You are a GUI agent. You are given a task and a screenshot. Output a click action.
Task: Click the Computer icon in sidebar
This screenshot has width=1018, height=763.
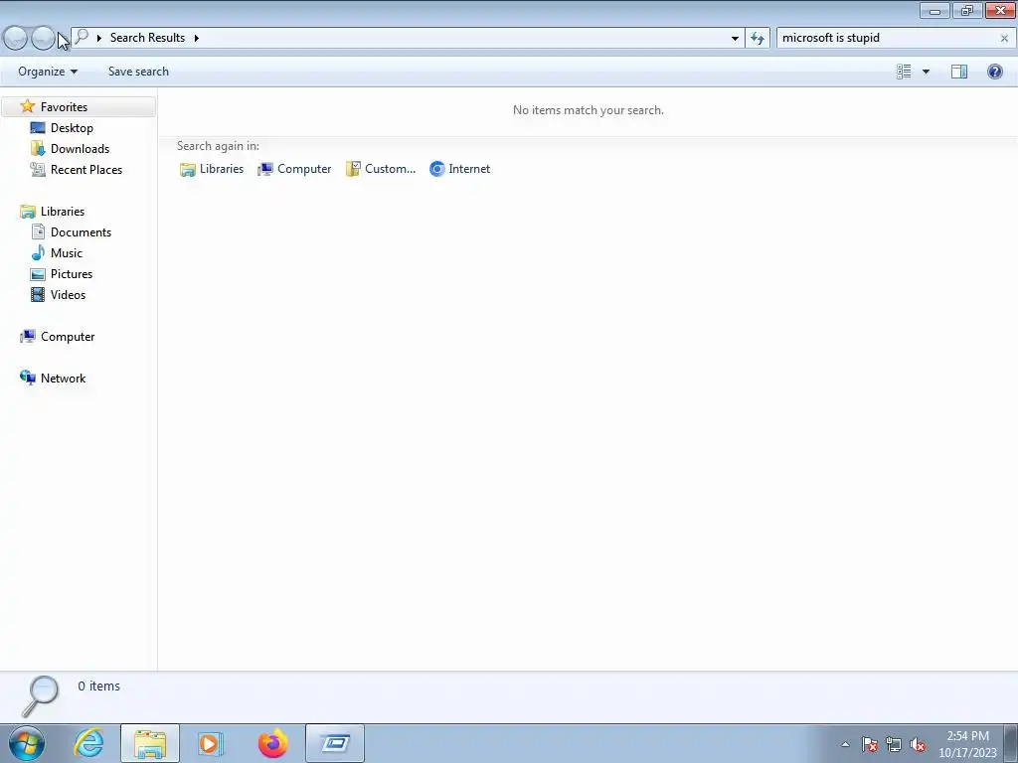coord(27,336)
